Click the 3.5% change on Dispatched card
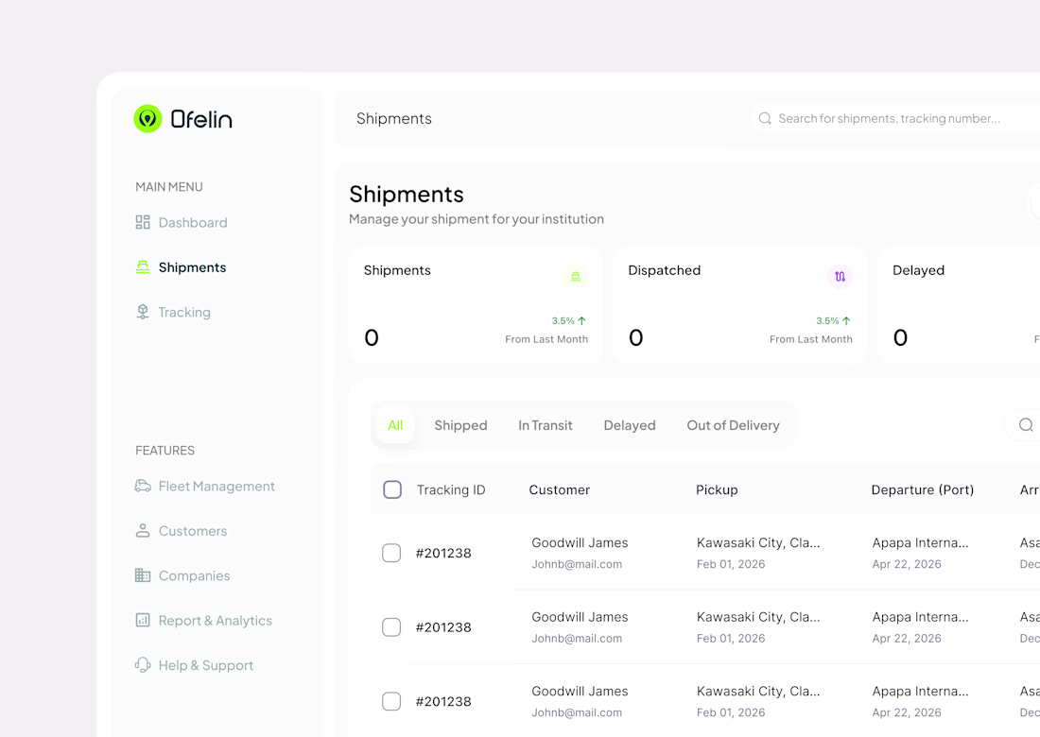 pos(827,320)
